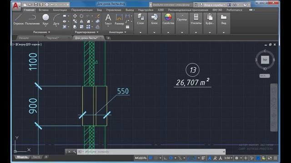The image size is (291, 163).
Task: Open the Группы groups panel button
Action: (x=182, y=18)
